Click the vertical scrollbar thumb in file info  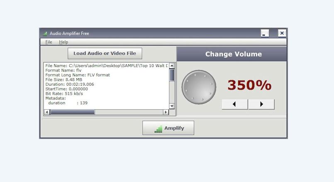click(172, 75)
